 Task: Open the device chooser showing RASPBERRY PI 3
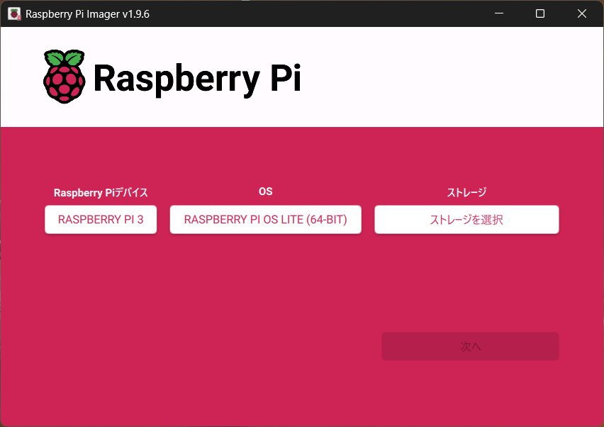tap(101, 220)
